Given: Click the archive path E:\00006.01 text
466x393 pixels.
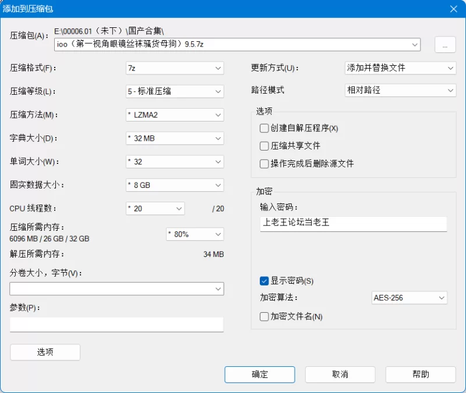Looking at the screenshot, I should [109, 31].
